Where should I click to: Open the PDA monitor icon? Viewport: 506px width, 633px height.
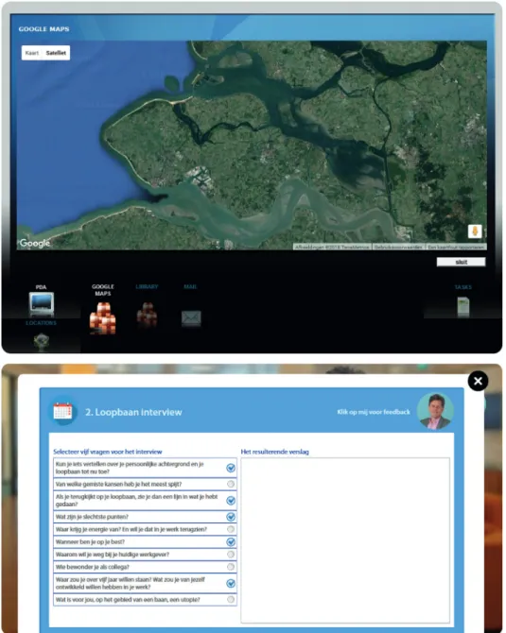(42, 303)
